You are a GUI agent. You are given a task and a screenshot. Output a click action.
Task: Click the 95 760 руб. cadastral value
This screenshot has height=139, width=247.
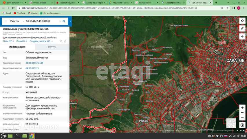(32, 119)
